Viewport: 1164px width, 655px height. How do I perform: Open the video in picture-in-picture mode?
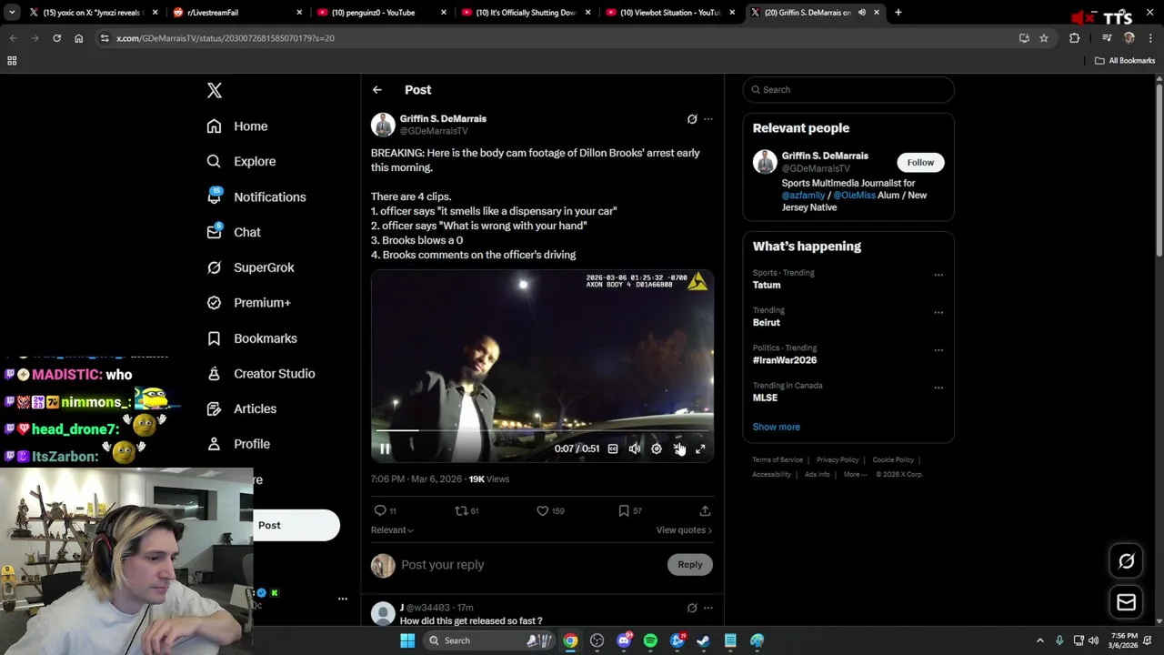point(678,448)
